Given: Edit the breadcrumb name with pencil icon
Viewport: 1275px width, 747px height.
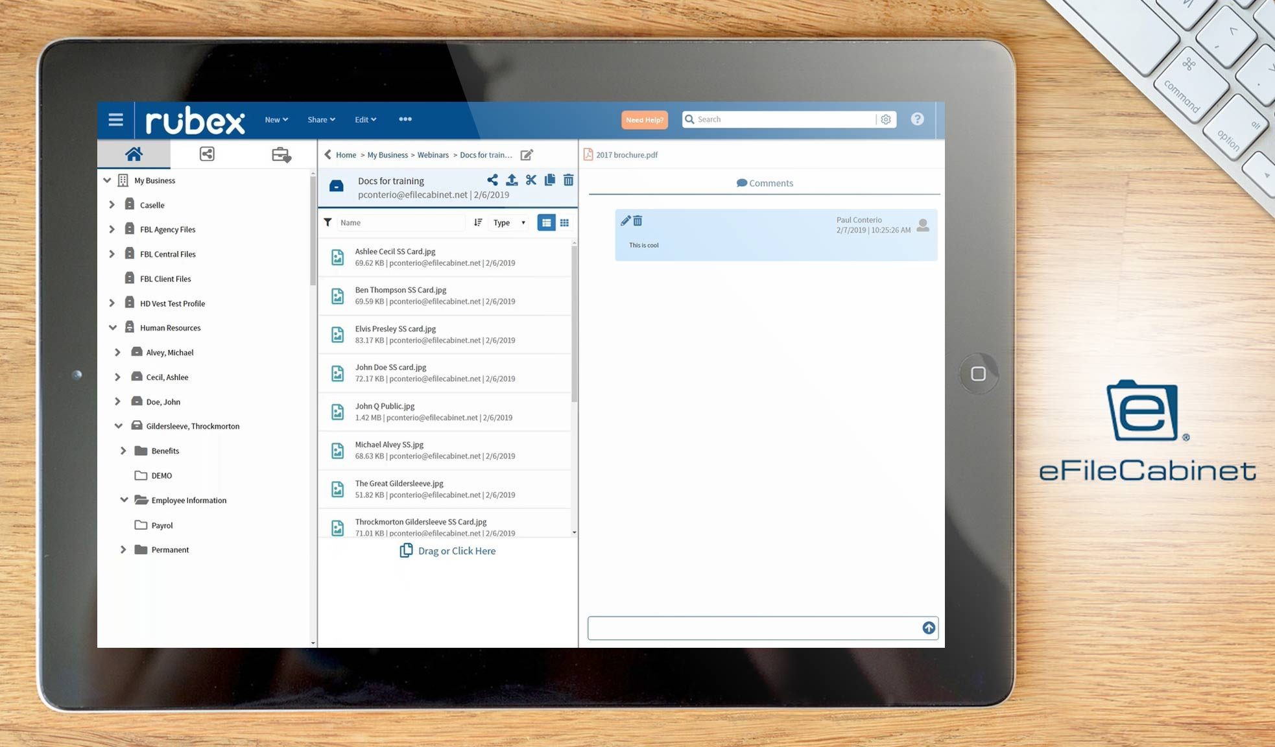Looking at the screenshot, I should (527, 154).
